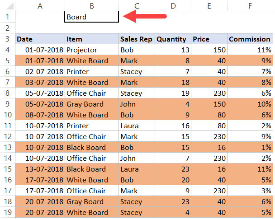The image size is (275, 219).
Task: Select column C header
Action: tap(137, 6)
